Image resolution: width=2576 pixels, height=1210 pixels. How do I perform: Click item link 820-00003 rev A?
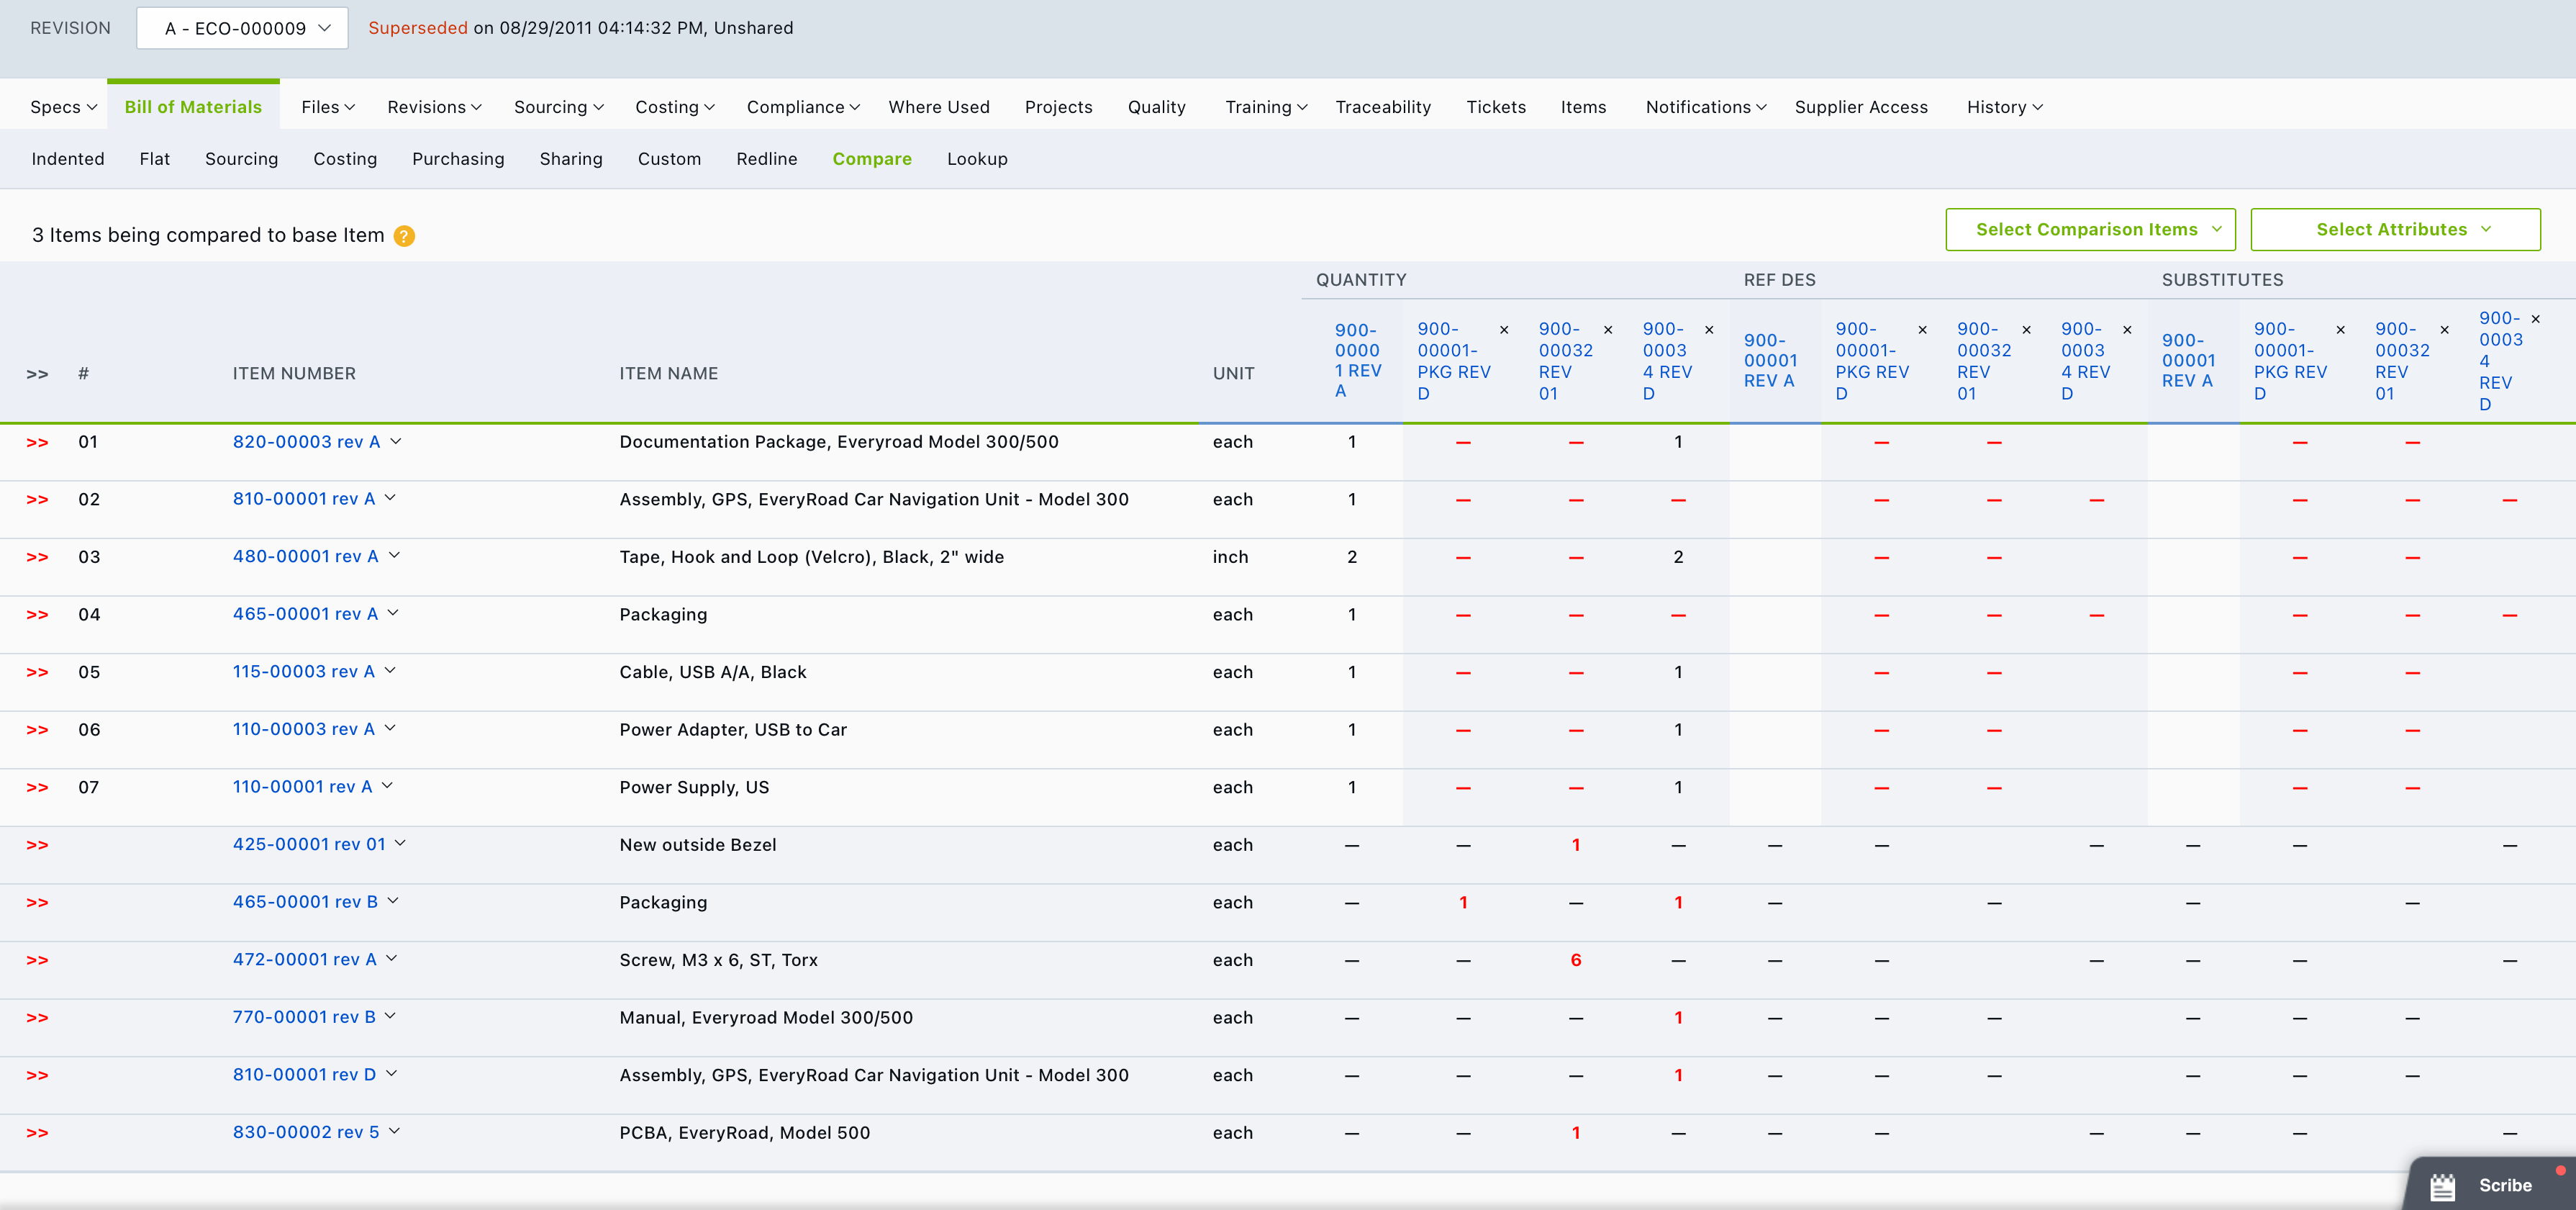[306, 442]
